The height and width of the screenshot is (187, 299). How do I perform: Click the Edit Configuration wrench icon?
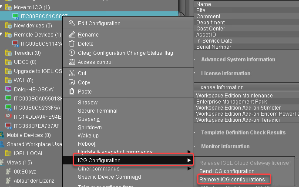click(71, 23)
